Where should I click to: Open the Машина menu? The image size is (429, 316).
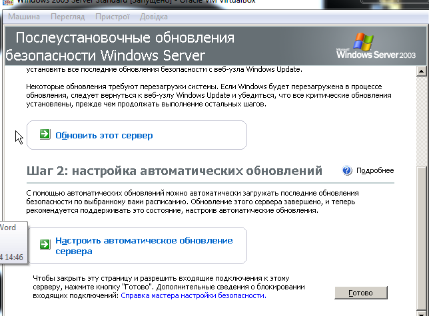24,17
